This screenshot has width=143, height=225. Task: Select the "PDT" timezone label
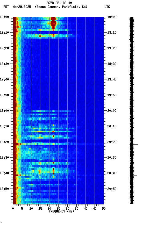point(6,7)
